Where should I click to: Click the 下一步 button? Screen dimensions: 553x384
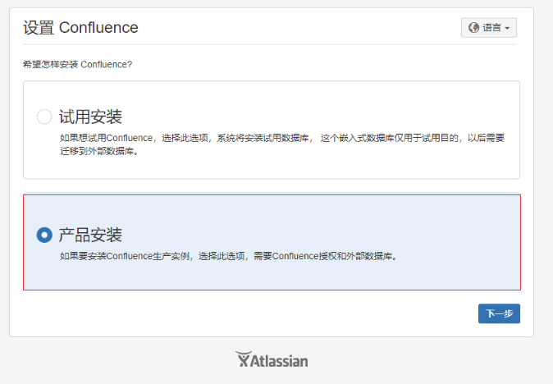coord(499,313)
